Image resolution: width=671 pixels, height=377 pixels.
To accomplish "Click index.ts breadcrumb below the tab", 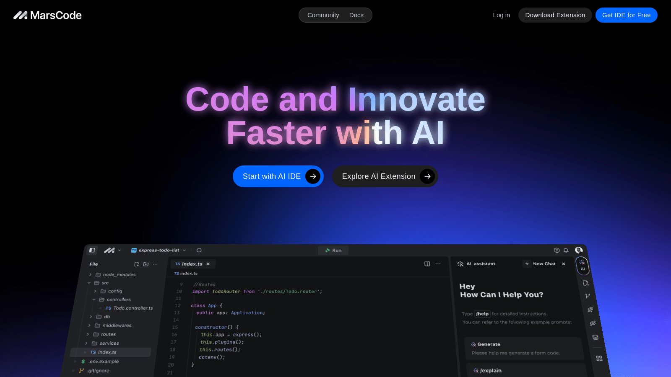I will [186, 274].
